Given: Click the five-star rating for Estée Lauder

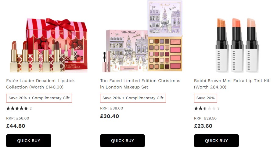Looking at the screenshot, I should pyautogui.click(x=17, y=108).
